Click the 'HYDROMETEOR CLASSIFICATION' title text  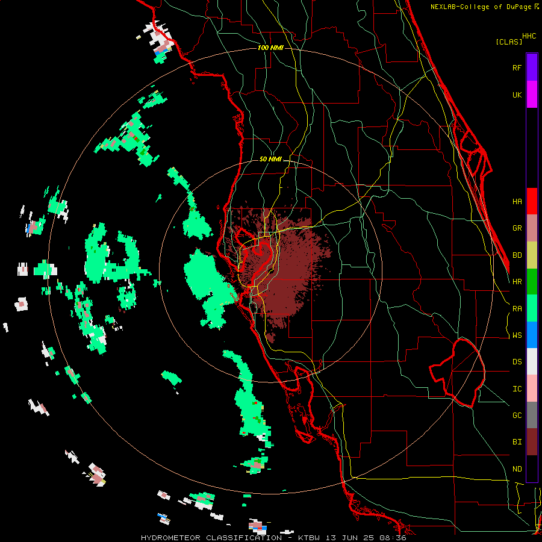(211, 538)
